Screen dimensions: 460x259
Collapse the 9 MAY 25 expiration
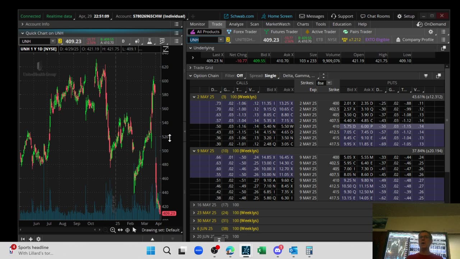pos(194,151)
